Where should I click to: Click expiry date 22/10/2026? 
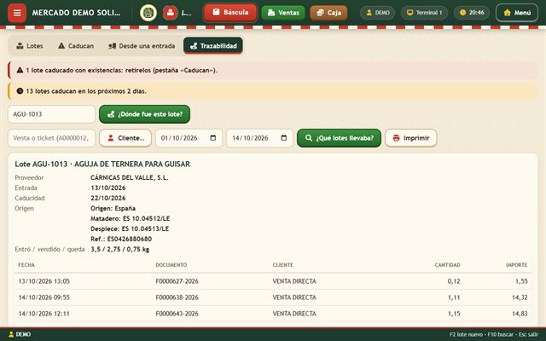click(x=108, y=198)
